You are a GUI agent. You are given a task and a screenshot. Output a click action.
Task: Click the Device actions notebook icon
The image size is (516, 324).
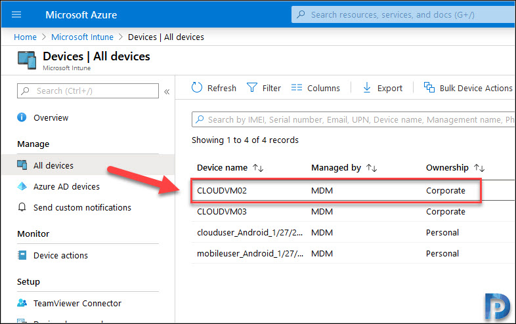(22, 255)
